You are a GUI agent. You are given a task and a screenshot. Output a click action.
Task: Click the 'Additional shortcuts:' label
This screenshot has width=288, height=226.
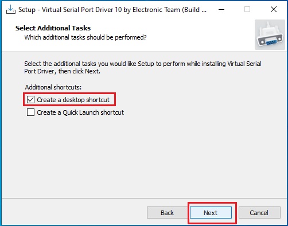[x=53, y=87]
